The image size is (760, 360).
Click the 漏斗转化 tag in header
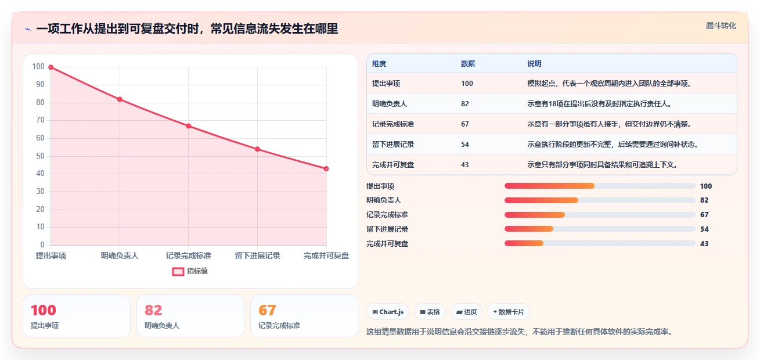(x=721, y=26)
